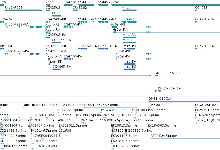The height and width of the screenshot is (150, 220).
Task: Select the bs78d03.5prime feature
Action: click(x=77, y=118)
